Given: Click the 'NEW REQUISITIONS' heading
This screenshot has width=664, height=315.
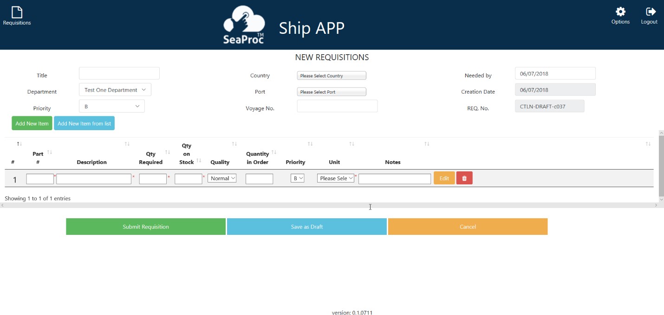Looking at the screenshot, I should point(332,57).
